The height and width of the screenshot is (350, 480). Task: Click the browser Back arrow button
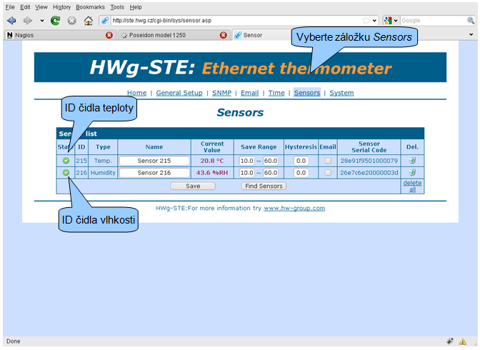pos(11,21)
